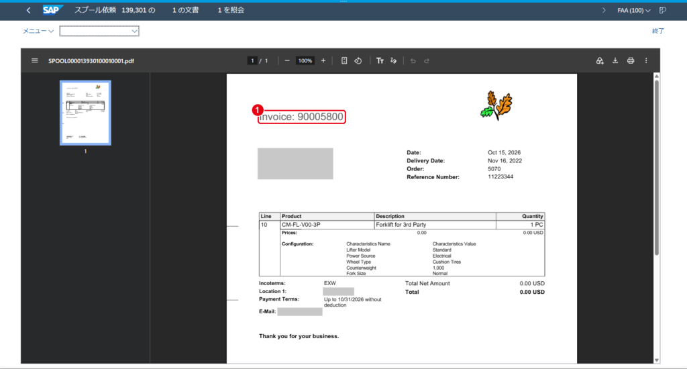Save the PDF to Drive
This screenshot has height=369, width=687.
point(600,60)
